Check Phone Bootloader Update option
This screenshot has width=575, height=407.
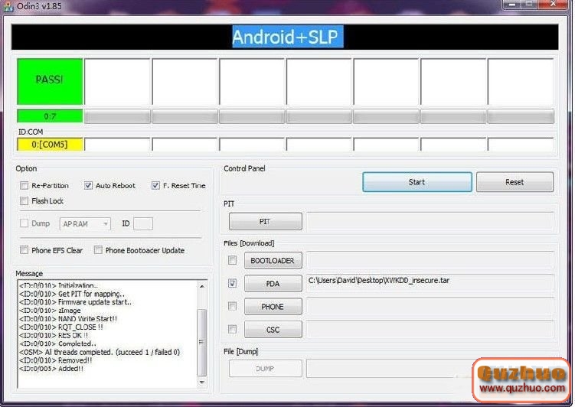pos(98,250)
